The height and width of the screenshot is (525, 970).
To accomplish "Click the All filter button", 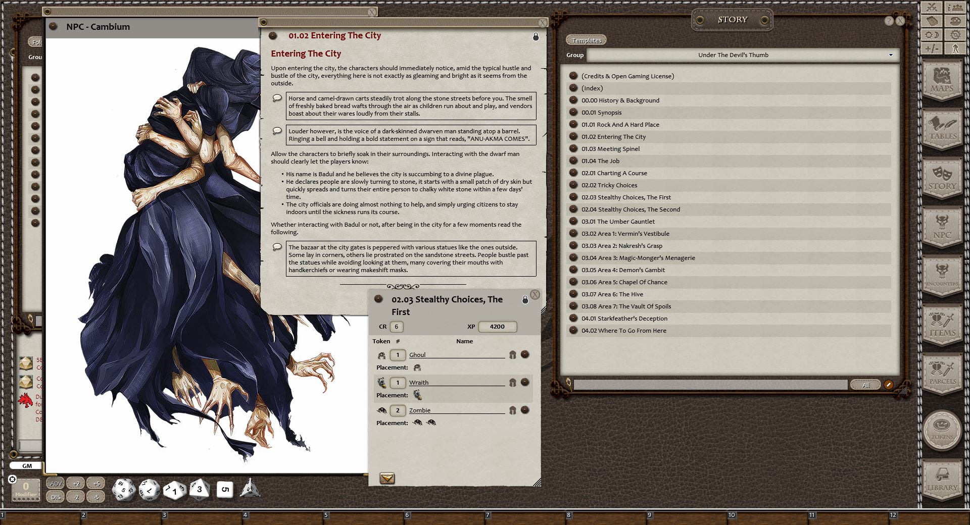I will click(x=865, y=385).
